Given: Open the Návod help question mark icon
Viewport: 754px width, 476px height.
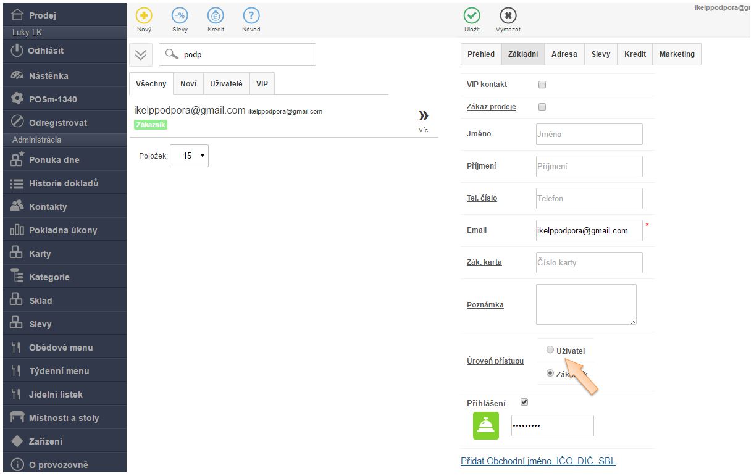Looking at the screenshot, I should [x=251, y=16].
